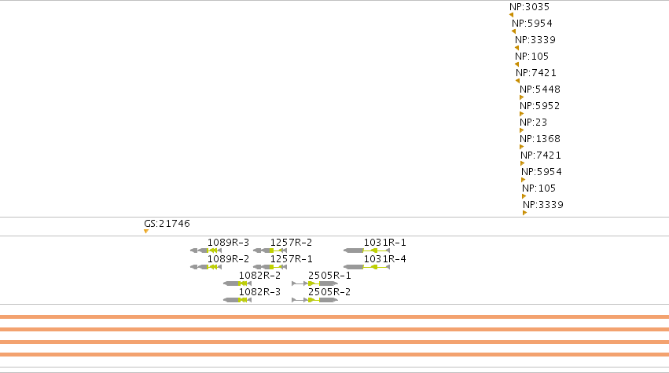Image resolution: width=669 pixels, height=373 pixels.
Task: Open the NP:1368 feature label
Action: point(540,139)
